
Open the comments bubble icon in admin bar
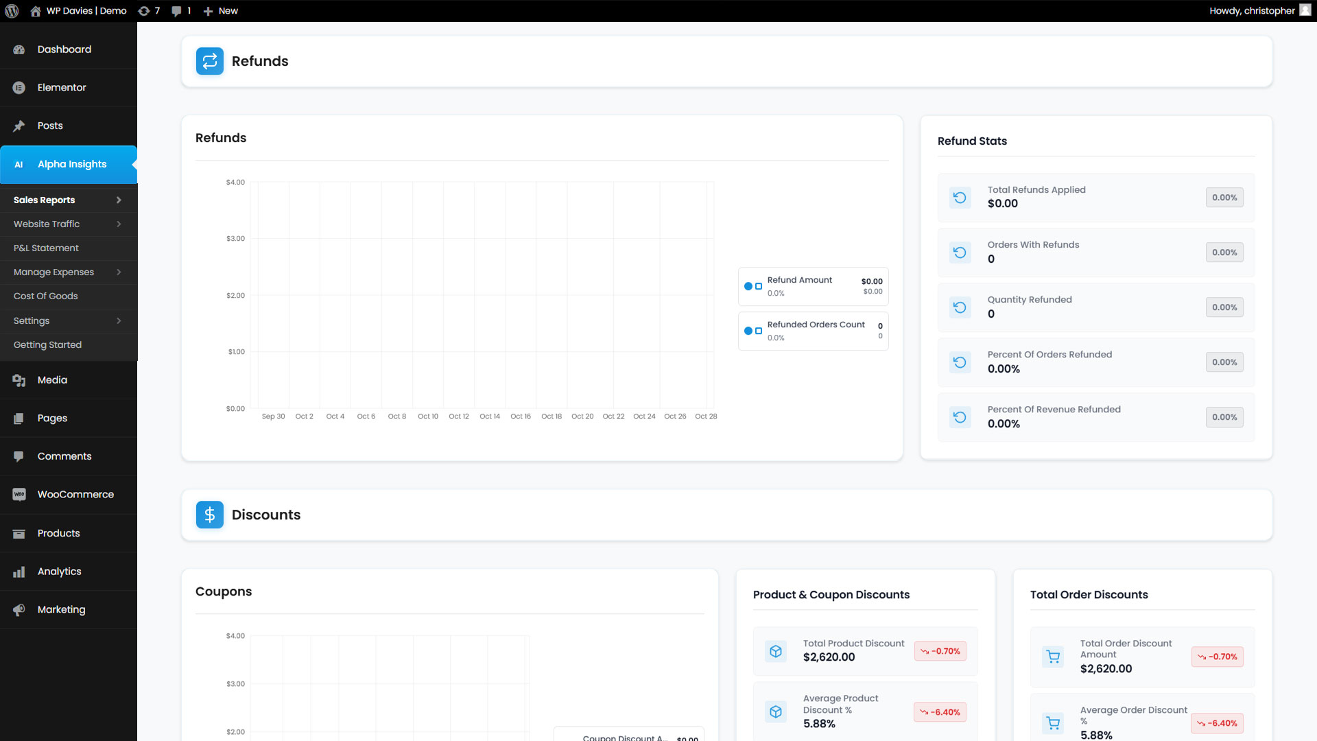177,11
